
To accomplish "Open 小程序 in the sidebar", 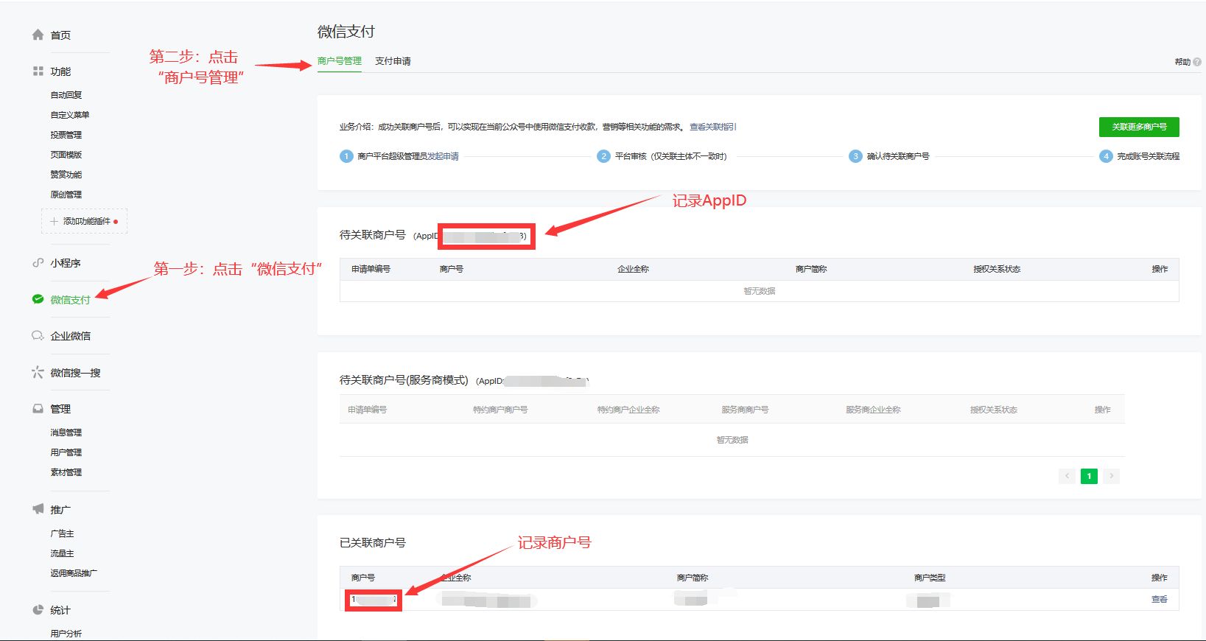I will [x=66, y=263].
